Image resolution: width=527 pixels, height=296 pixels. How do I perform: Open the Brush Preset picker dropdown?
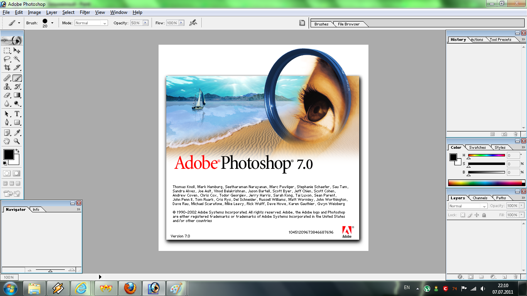52,23
